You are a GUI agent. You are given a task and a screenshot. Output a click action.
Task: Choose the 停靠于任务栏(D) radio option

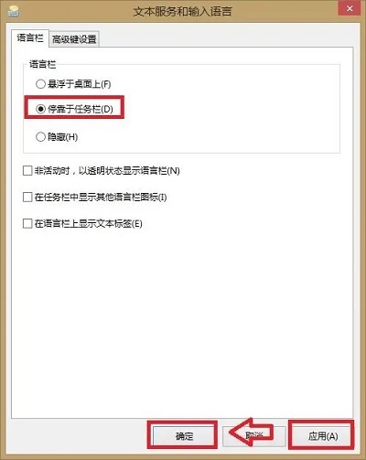40,109
